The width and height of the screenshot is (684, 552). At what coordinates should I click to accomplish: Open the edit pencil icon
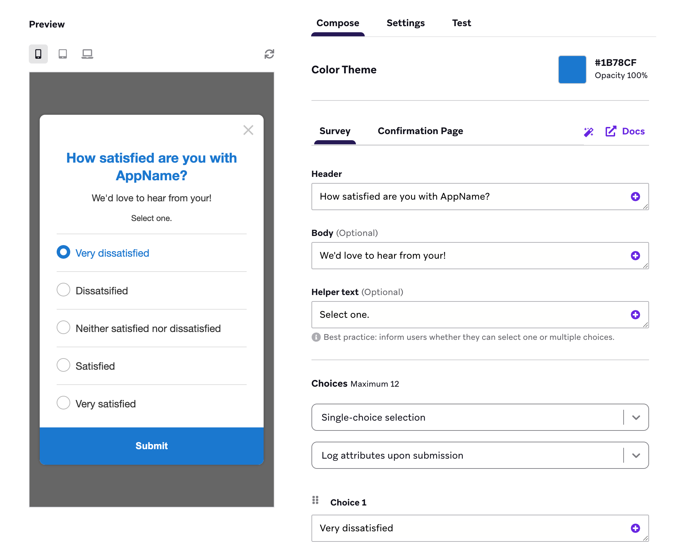pos(589,131)
